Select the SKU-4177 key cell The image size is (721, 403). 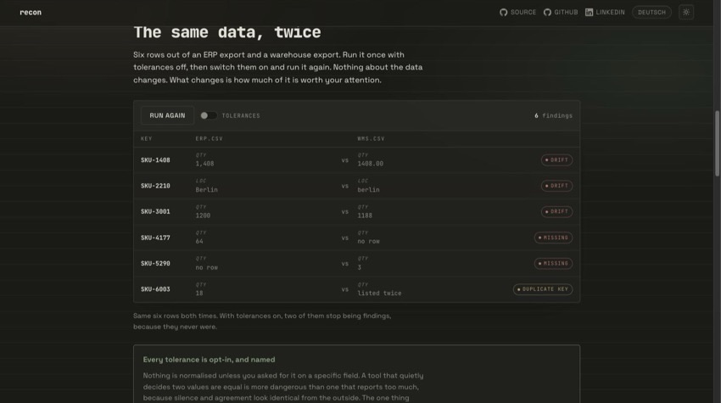[155, 238]
